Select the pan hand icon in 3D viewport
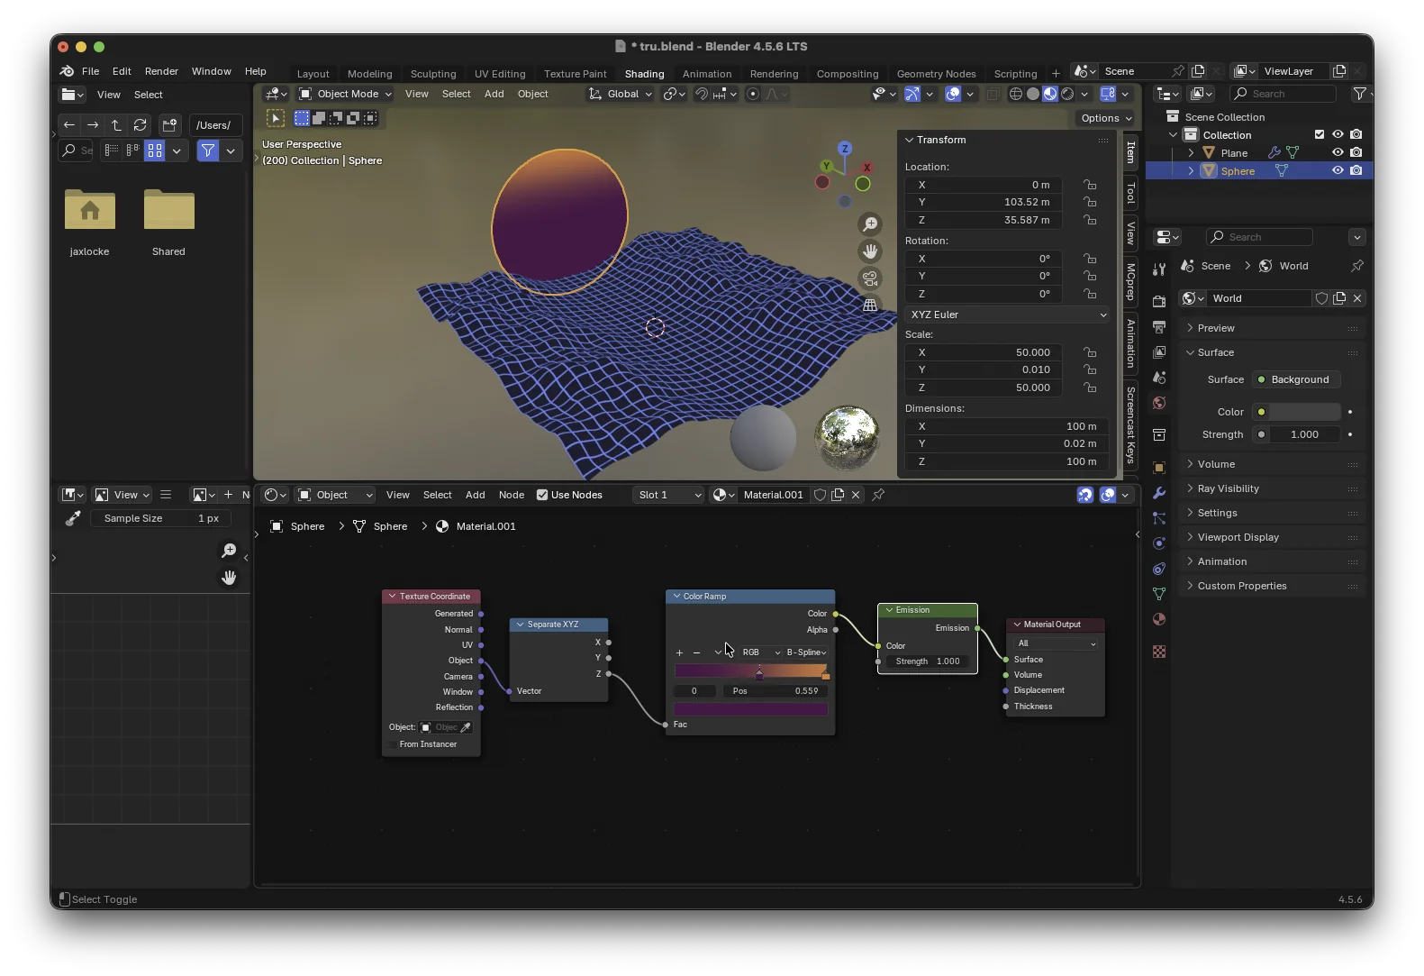Viewport: 1424px width, 976px height. click(870, 251)
